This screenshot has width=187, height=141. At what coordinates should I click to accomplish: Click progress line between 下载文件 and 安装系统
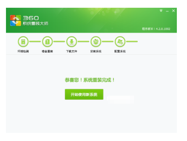tap(84, 41)
